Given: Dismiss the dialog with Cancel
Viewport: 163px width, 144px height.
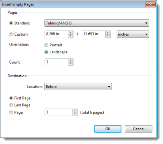Looking at the screenshot, I should coord(139,129).
